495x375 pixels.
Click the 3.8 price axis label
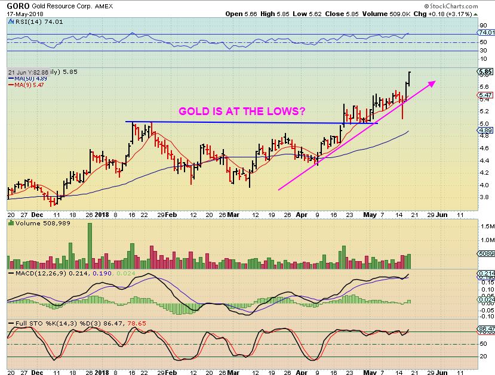(x=484, y=197)
